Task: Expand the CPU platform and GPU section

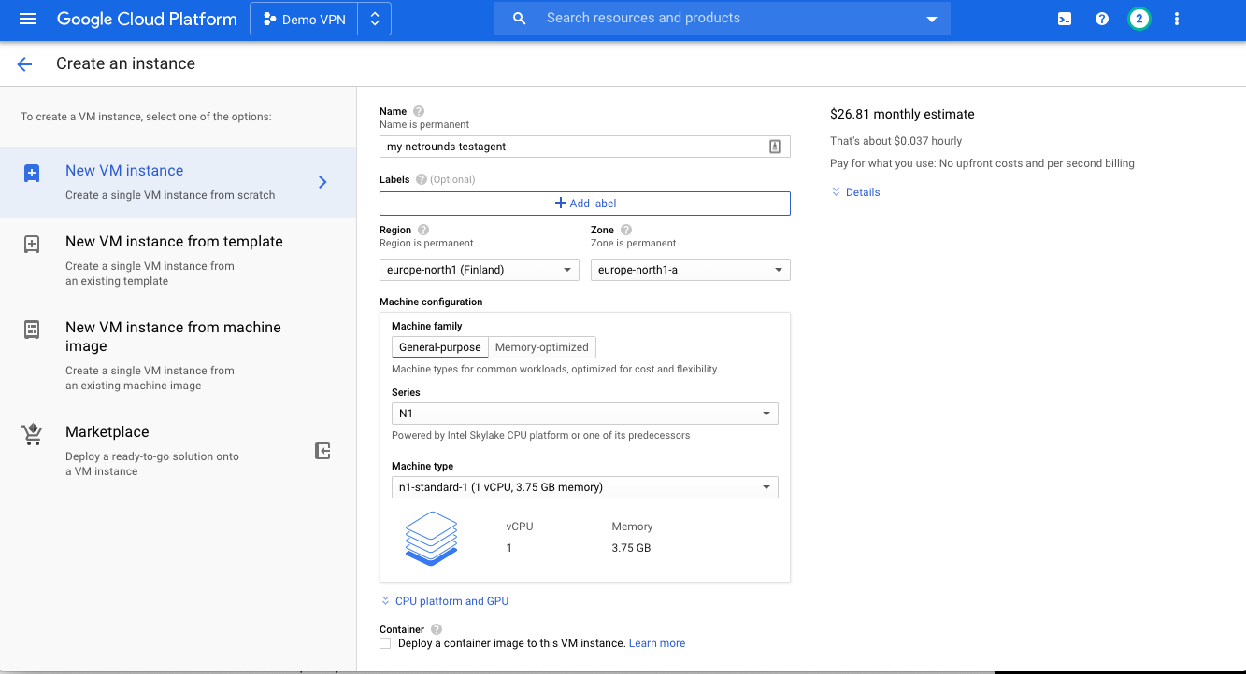Action: [x=444, y=600]
